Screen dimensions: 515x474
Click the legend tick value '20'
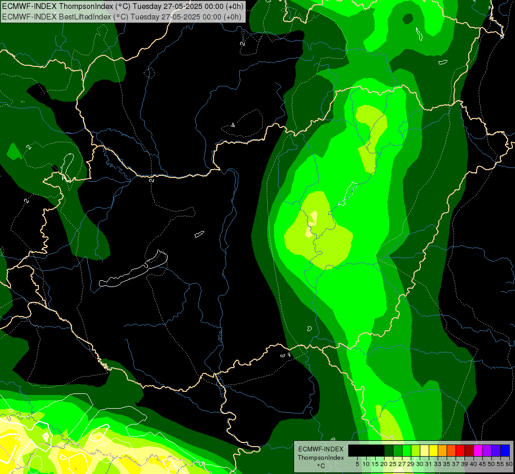385,464
